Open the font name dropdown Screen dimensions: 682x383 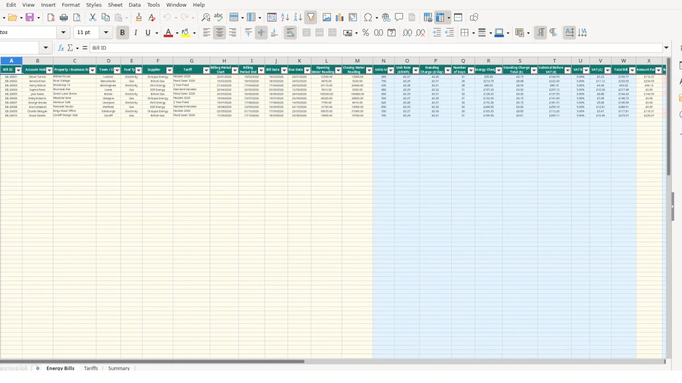point(63,33)
